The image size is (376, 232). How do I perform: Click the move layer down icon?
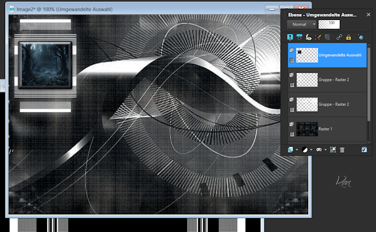pyautogui.click(x=300, y=37)
